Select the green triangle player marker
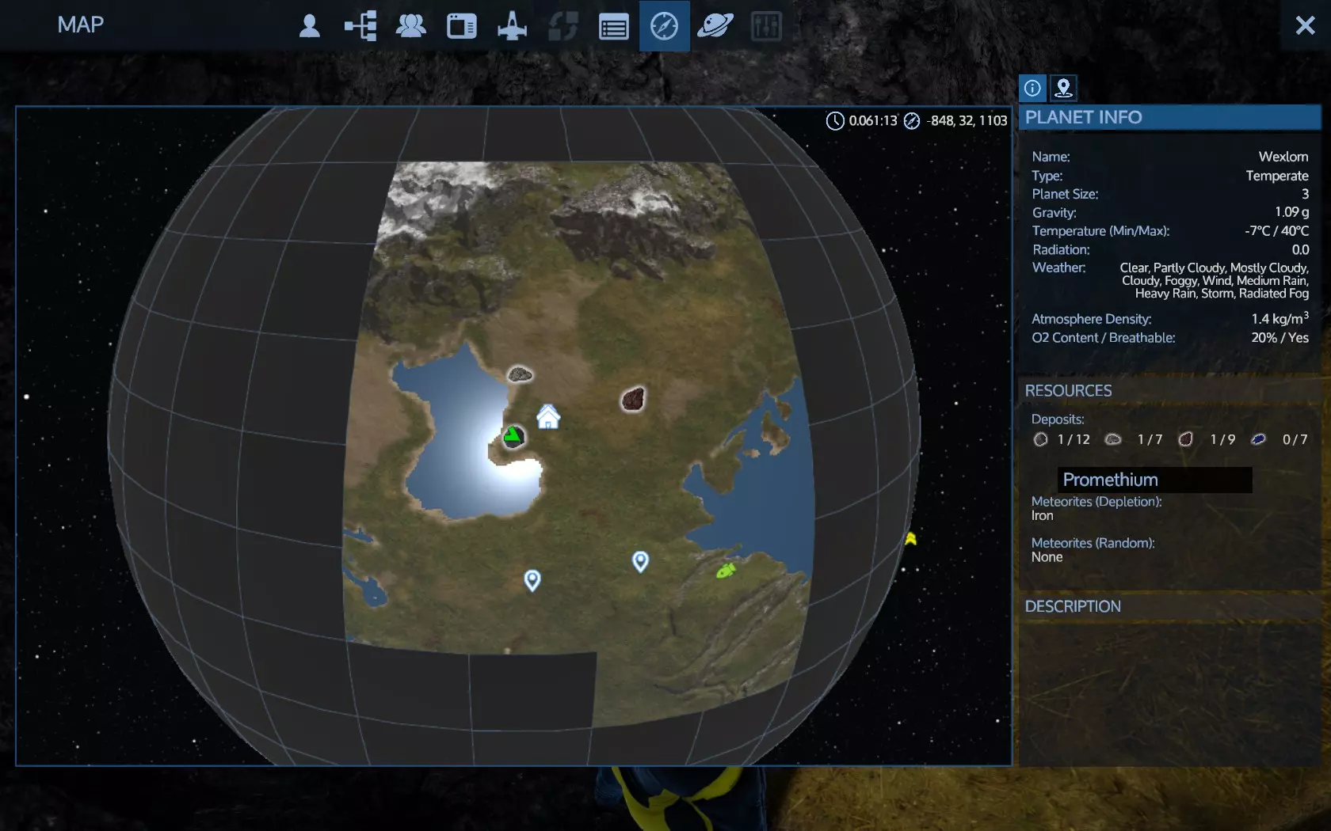This screenshot has width=1331, height=831. tap(513, 435)
